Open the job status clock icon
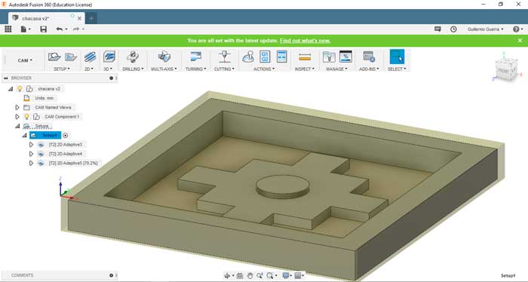This screenshot has height=282, width=528. click(x=453, y=29)
